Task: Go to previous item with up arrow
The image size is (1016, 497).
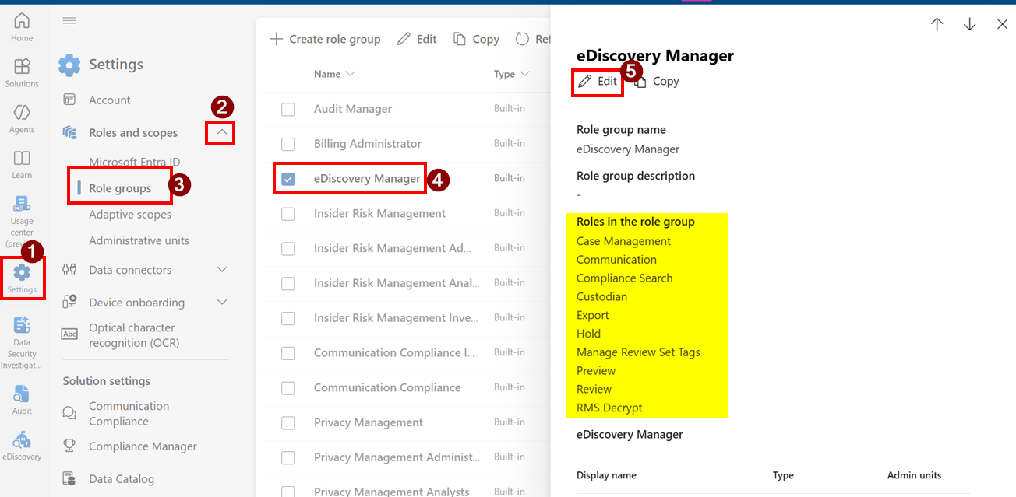Action: [937, 24]
